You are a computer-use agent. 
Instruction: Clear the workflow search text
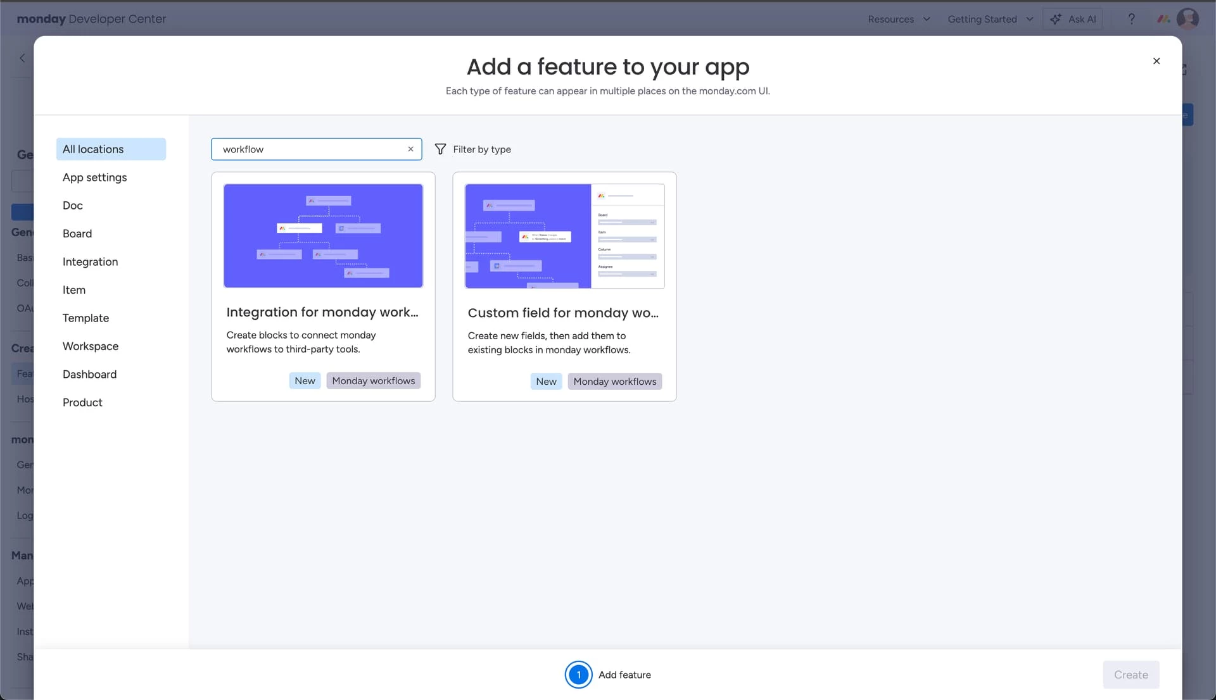click(410, 149)
